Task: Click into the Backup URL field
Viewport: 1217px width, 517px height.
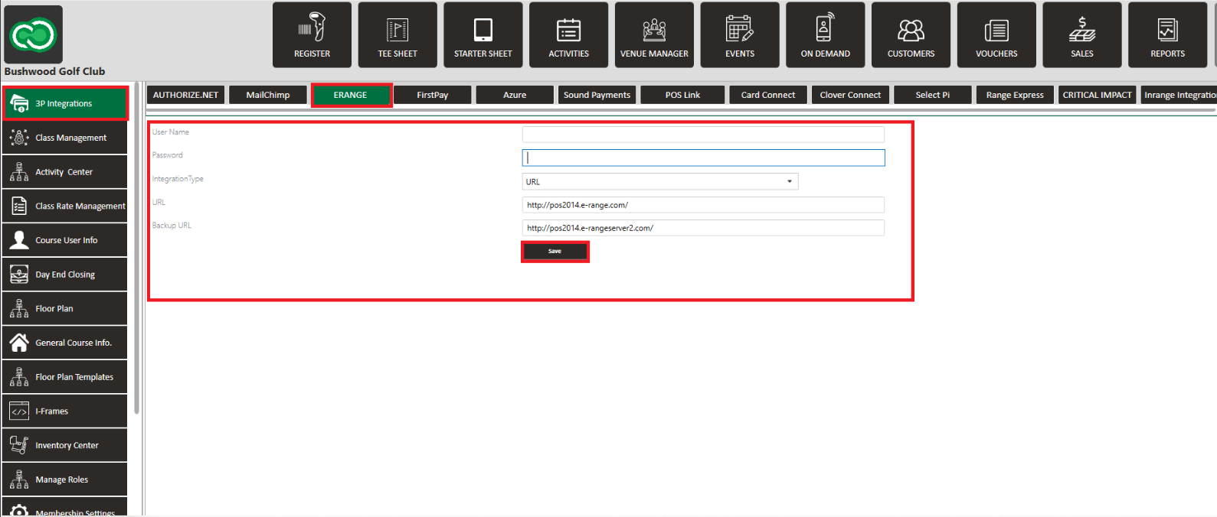Action: point(703,228)
